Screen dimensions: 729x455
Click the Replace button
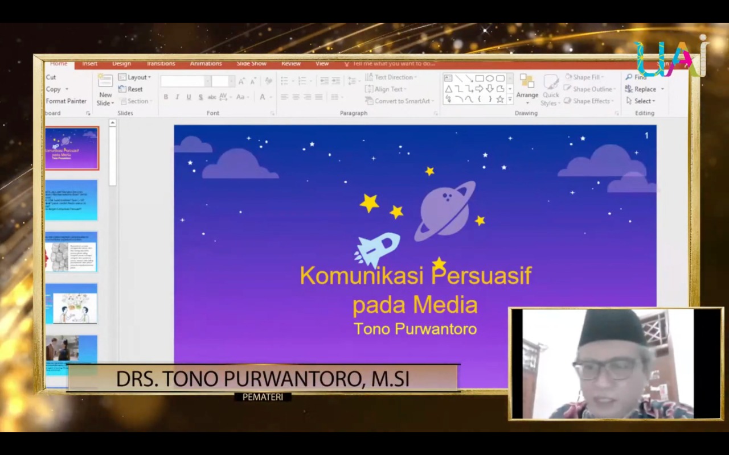644,89
